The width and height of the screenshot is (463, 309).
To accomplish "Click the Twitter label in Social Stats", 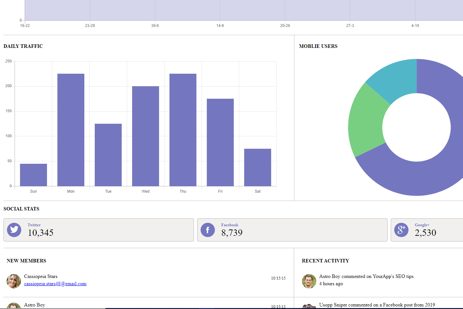I will pyautogui.click(x=34, y=225).
